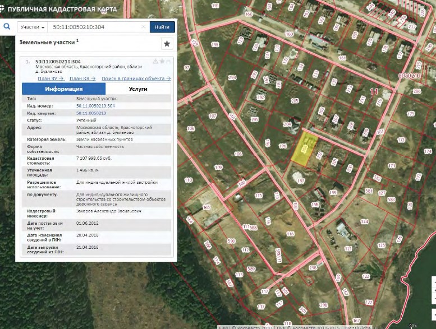The height and width of the screenshot is (329, 436).
Task: Click the cadastral number search field
Action: tap(93, 27)
